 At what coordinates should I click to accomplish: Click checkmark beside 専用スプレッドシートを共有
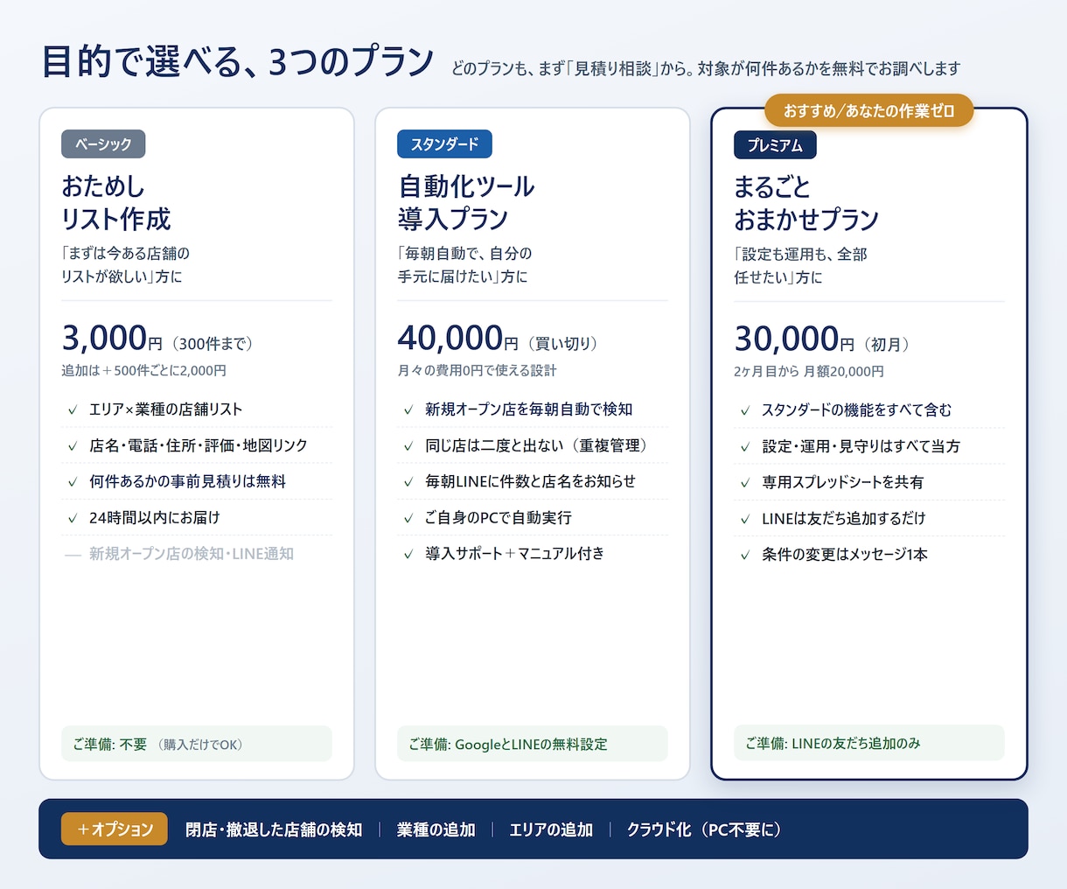click(745, 482)
